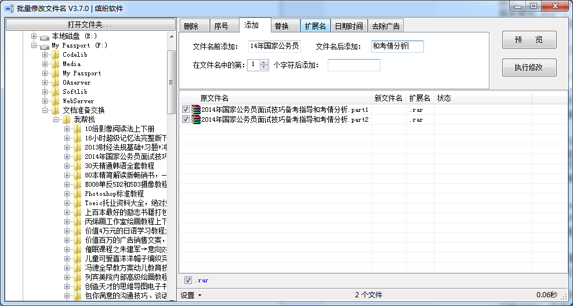Uncheck the part1 file checkbox

186,110
